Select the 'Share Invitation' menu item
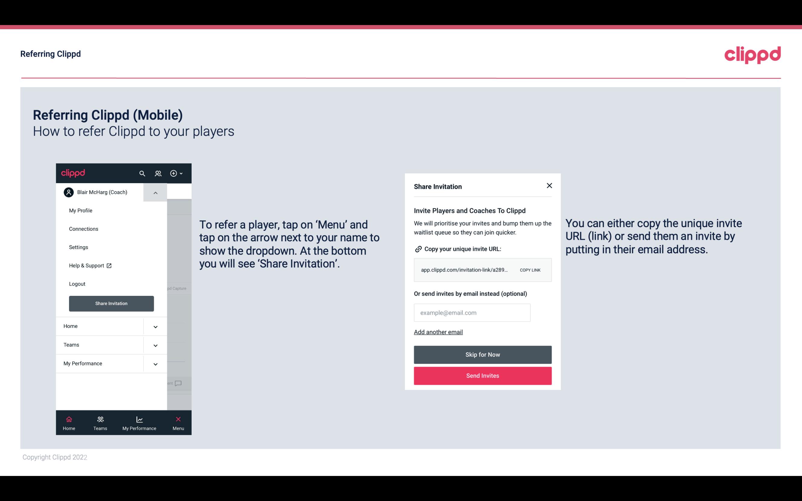Image resolution: width=802 pixels, height=501 pixels. point(111,303)
